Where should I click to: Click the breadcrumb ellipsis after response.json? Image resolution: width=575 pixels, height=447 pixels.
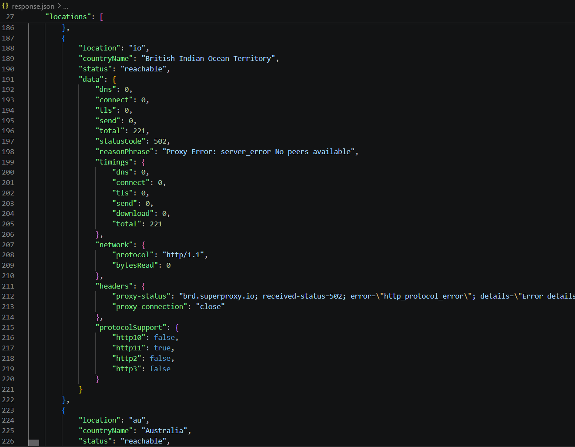pyautogui.click(x=66, y=7)
